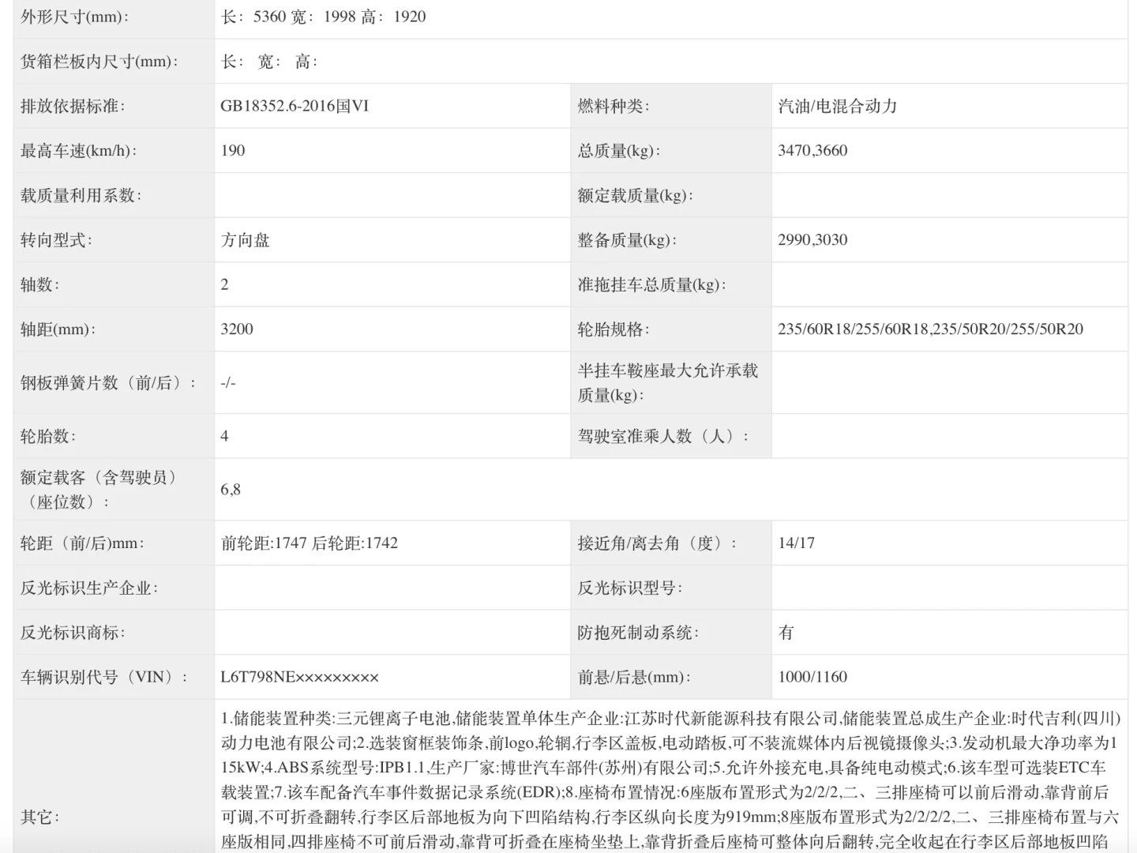The image size is (1137, 853).
Task: Click the 前悬/后悬(mm) label
Action: pos(634,678)
